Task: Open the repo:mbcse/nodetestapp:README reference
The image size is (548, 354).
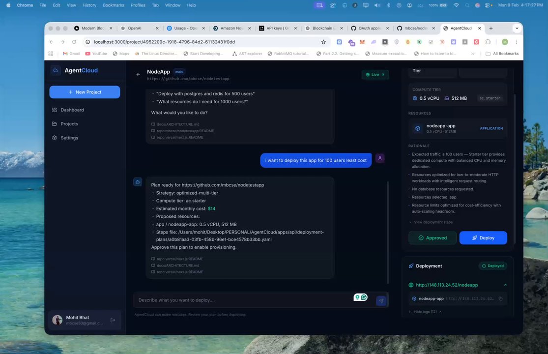Action: click(185, 131)
